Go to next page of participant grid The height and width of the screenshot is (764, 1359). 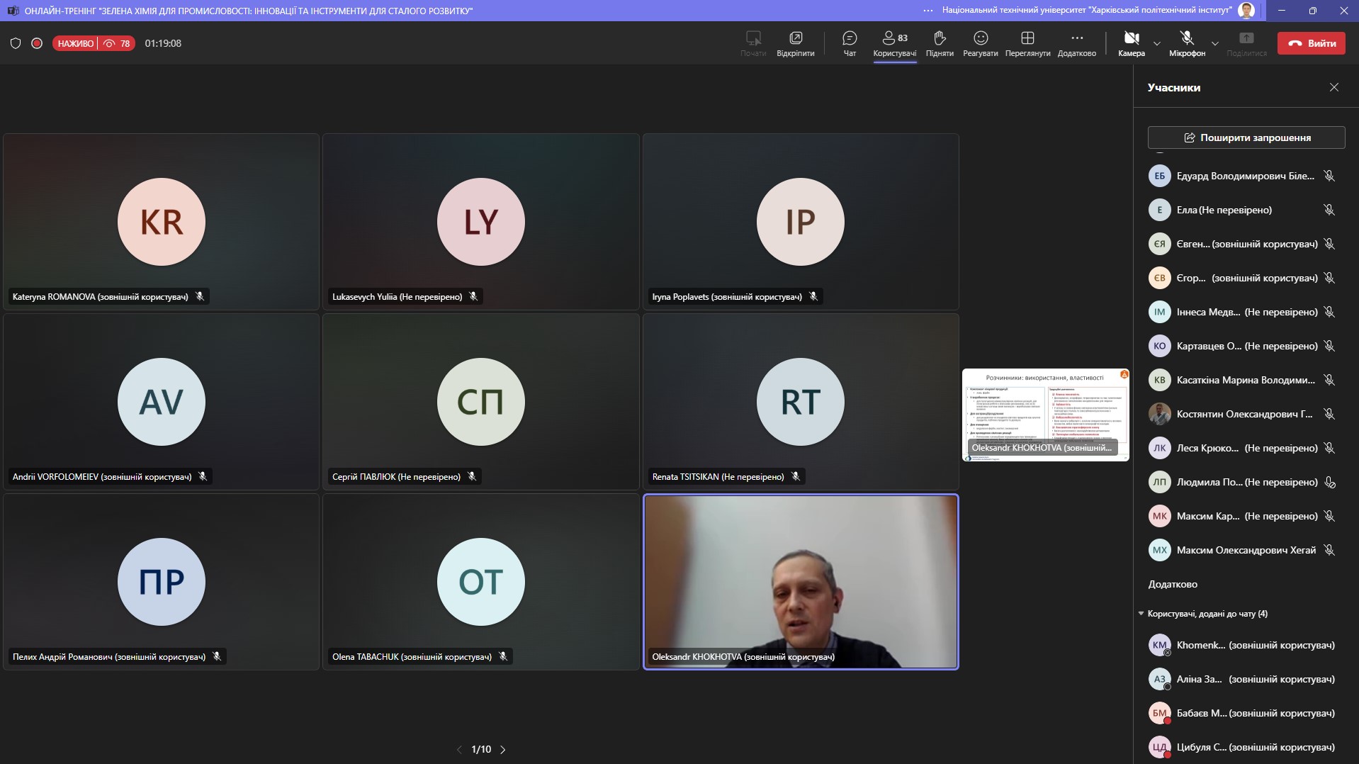(x=503, y=749)
